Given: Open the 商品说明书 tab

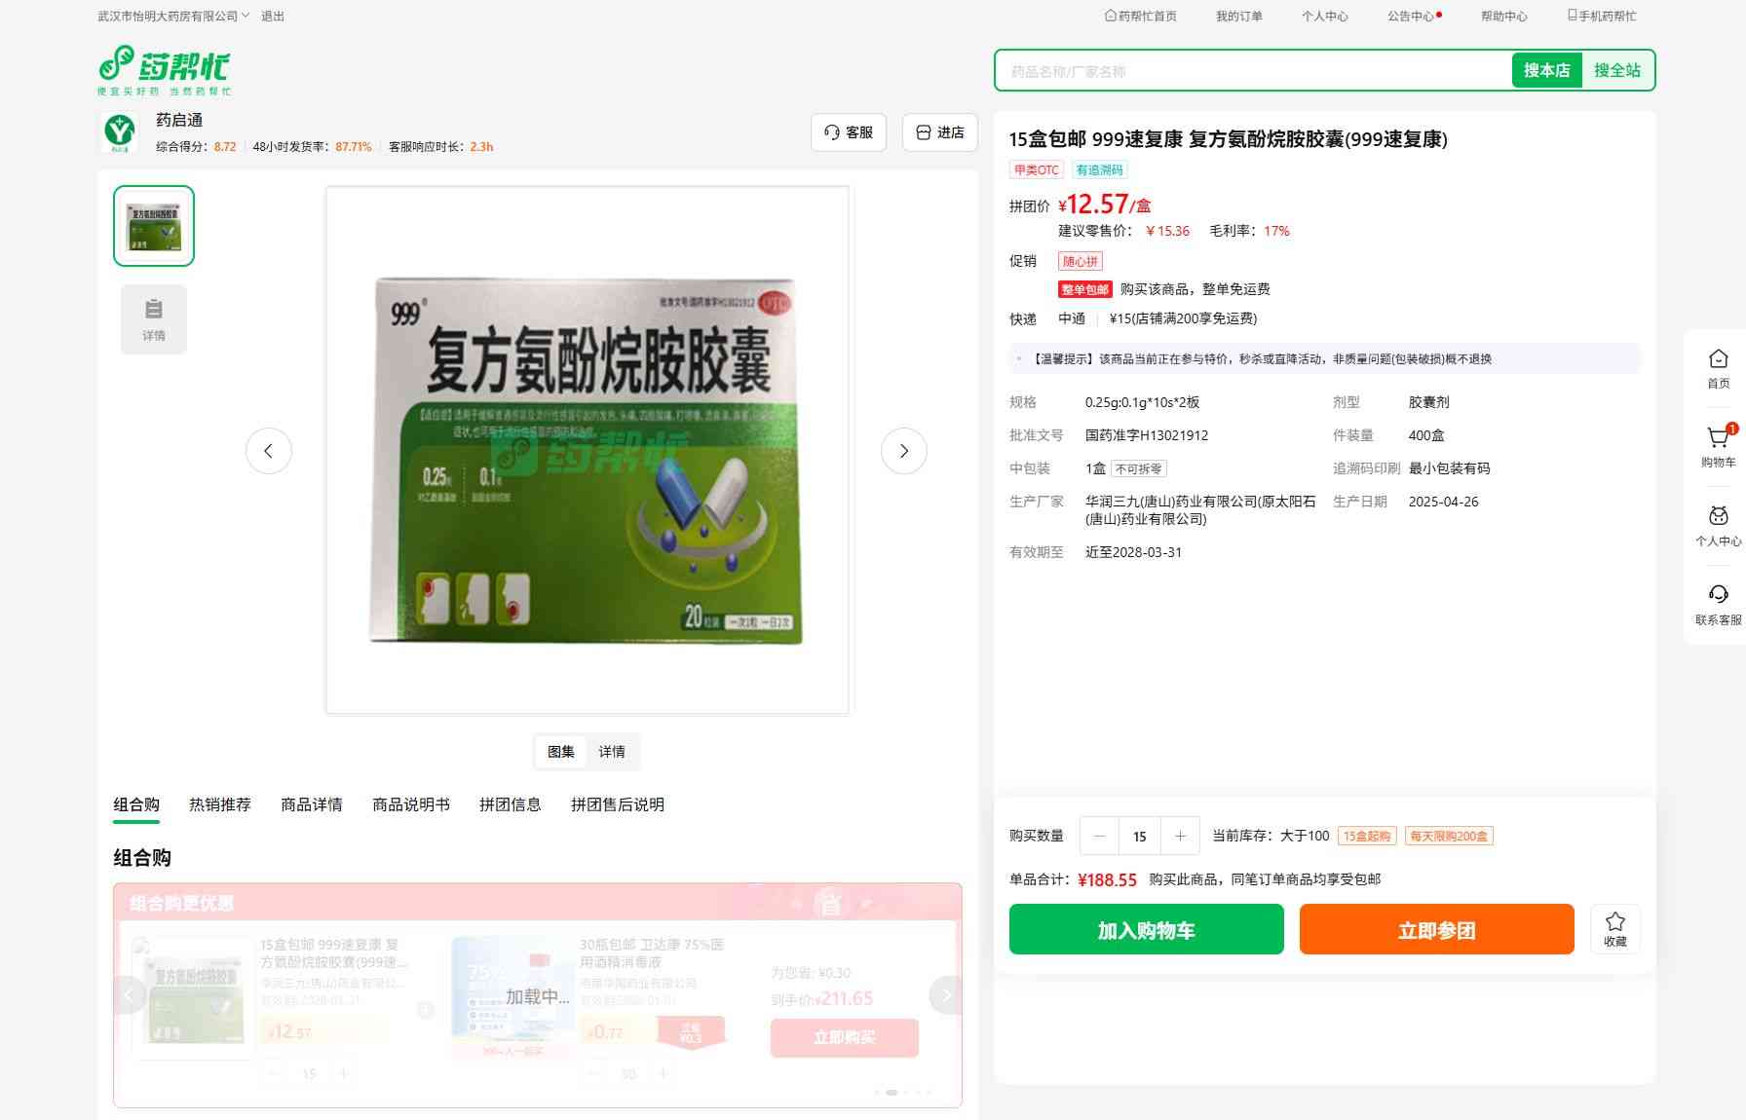Looking at the screenshot, I should pos(410,804).
